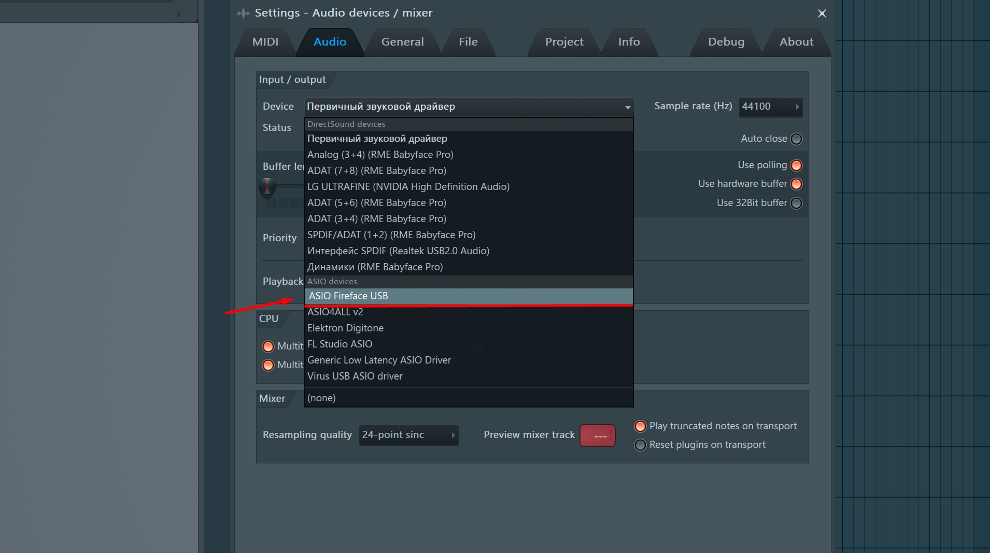Choose Generic Low Latency ASIO Driver
Viewport: 990px width, 553px height.
click(x=469, y=360)
